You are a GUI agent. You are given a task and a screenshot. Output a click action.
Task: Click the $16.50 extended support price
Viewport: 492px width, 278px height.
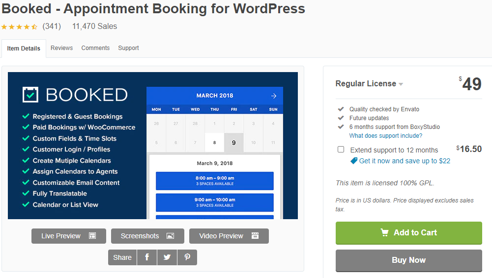tap(469, 149)
